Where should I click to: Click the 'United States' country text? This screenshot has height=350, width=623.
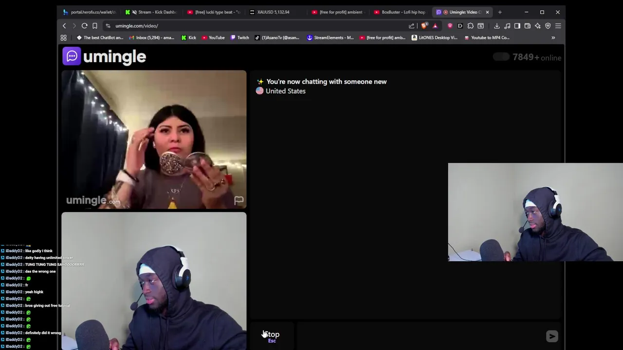point(286,91)
